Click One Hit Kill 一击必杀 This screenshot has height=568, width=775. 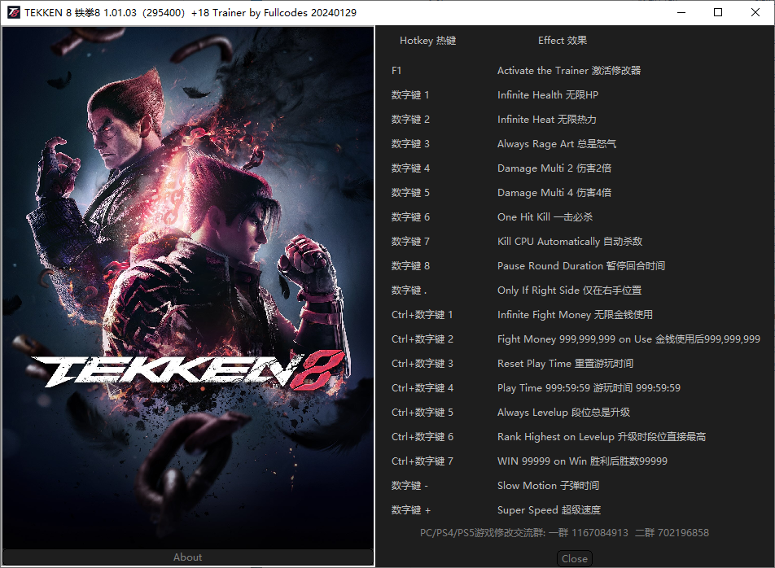[545, 216]
